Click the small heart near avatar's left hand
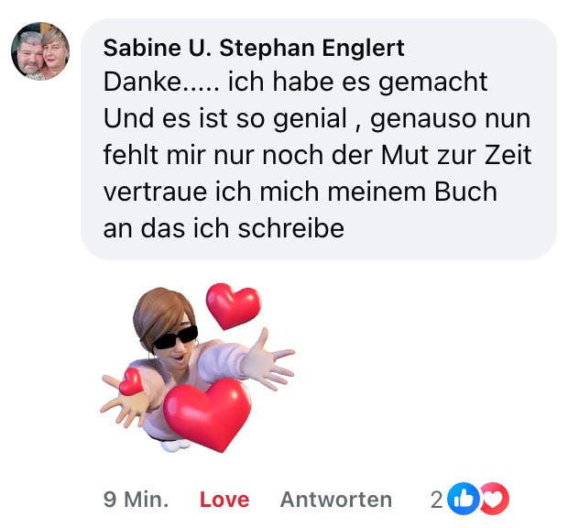Screen dimensions: 579x528 coord(131,381)
